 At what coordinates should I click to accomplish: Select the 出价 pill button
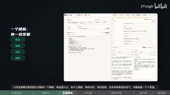pyautogui.click(x=18, y=52)
